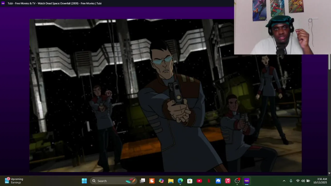The image size is (331, 186).
Task: Click the page vertical scrollbar thumb
Action: (329, 62)
